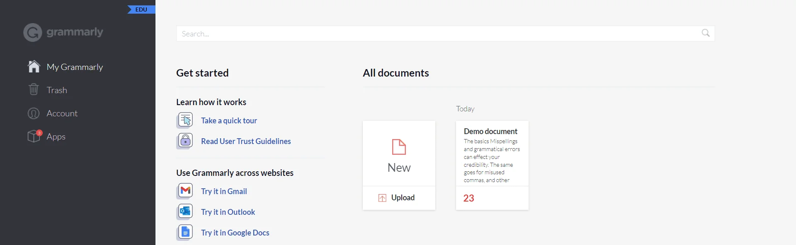Open Read User Trust Guidelines link

(246, 142)
